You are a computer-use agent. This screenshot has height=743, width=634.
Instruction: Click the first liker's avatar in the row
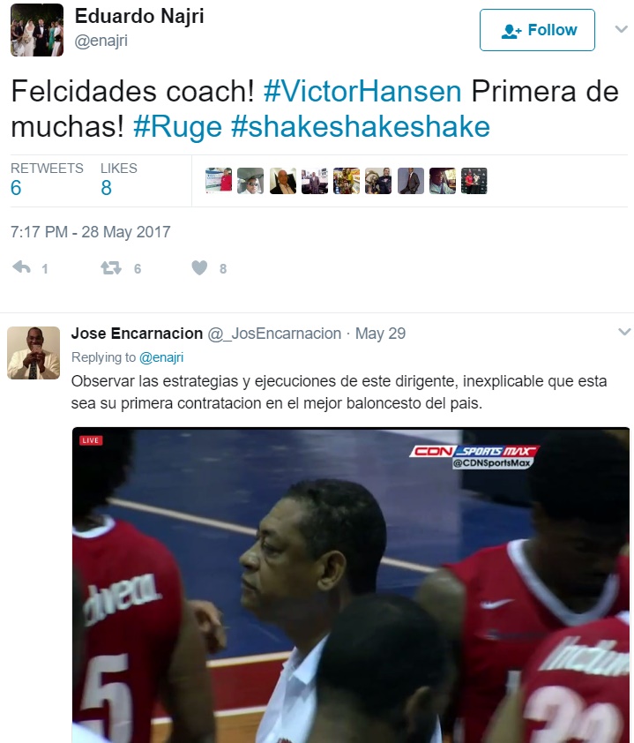(x=219, y=181)
